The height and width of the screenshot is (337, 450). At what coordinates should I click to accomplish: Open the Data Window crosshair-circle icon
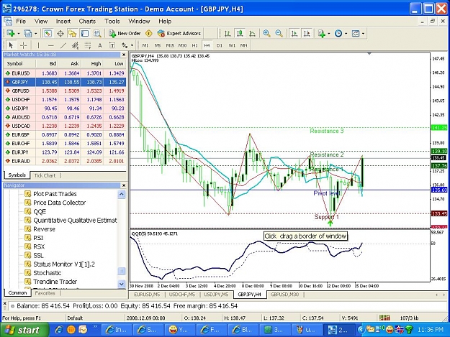(x=60, y=34)
